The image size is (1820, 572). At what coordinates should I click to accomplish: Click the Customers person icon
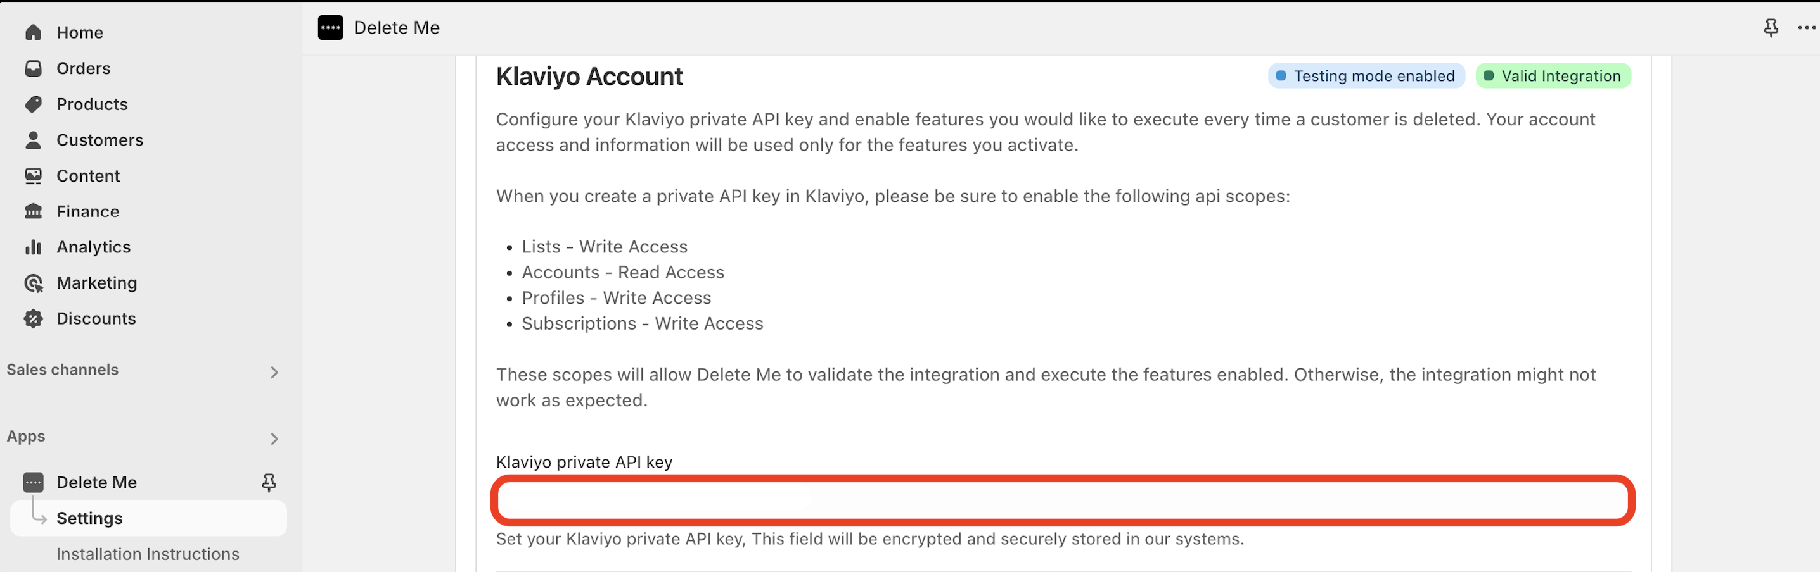[x=33, y=140]
